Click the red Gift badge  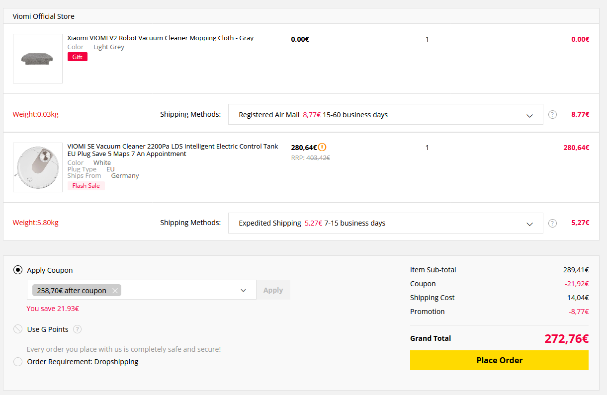[78, 57]
